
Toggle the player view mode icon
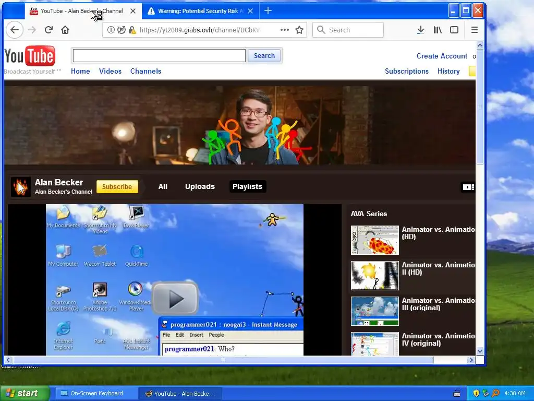click(468, 187)
